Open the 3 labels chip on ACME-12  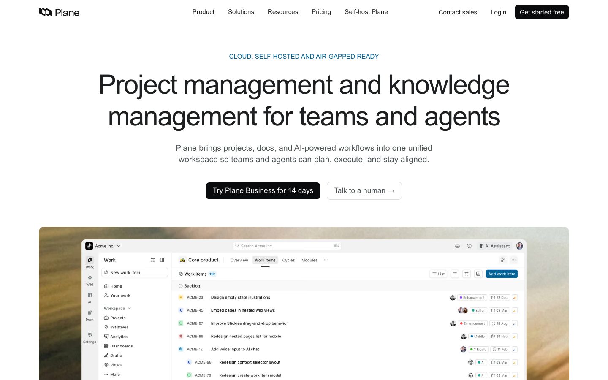[478, 349]
